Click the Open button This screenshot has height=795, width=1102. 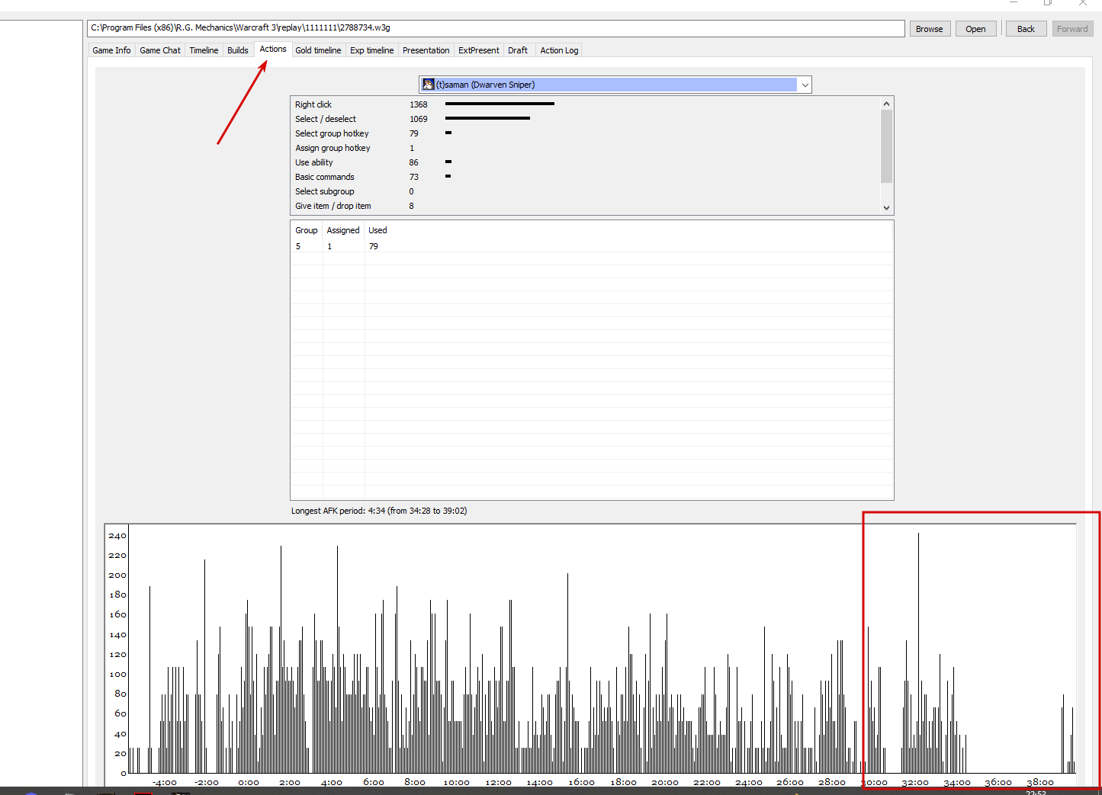tap(975, 29)
